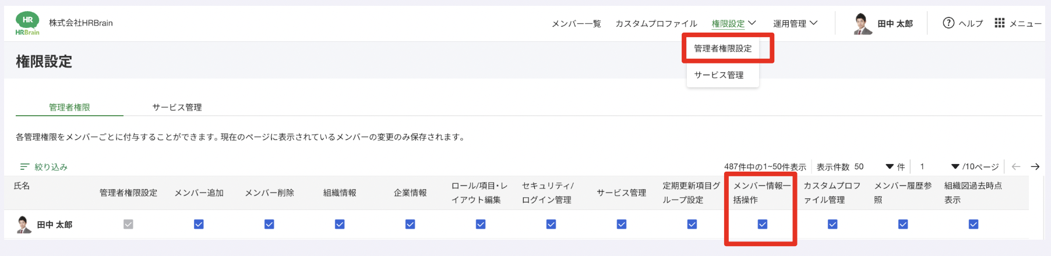The width and height of the screenshot is (1051, 256).
Task: Open the grid menu icon
Action: pos(1000,23)
